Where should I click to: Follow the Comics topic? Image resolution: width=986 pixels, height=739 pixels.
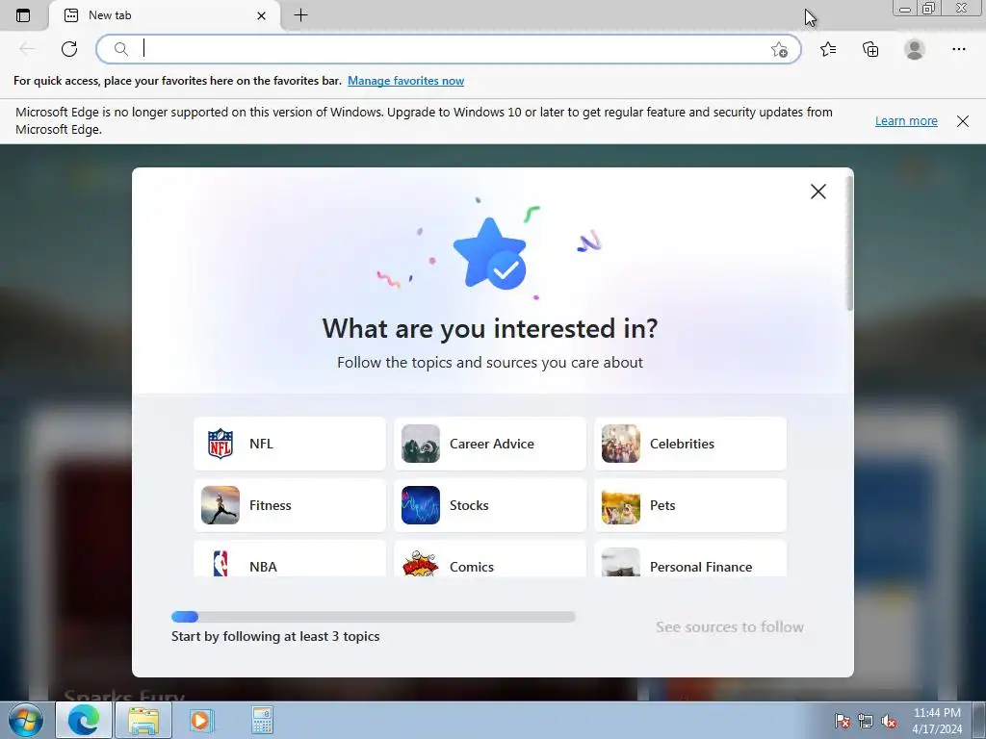click(490, 559)
